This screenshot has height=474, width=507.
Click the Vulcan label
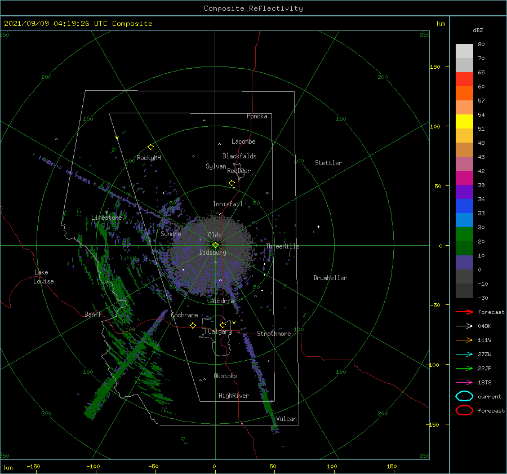tap(286, 419)
